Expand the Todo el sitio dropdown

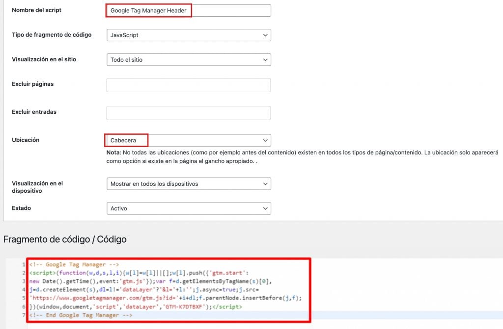point(189,60)
